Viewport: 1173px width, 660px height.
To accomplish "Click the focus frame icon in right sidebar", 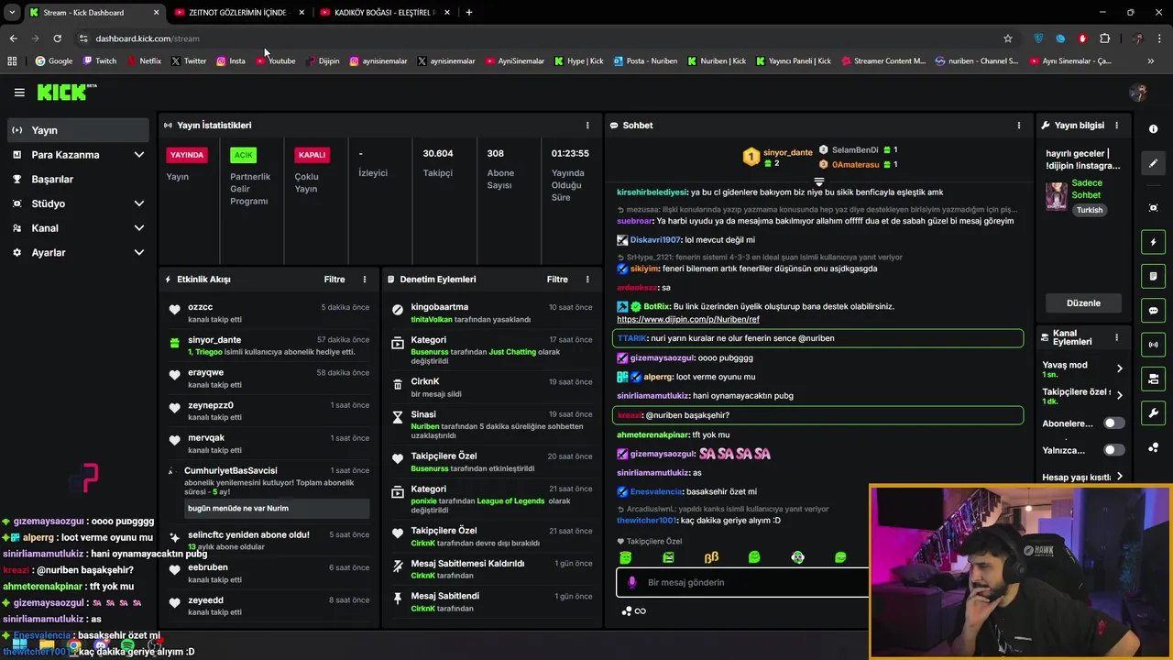I will [1153, 208].
